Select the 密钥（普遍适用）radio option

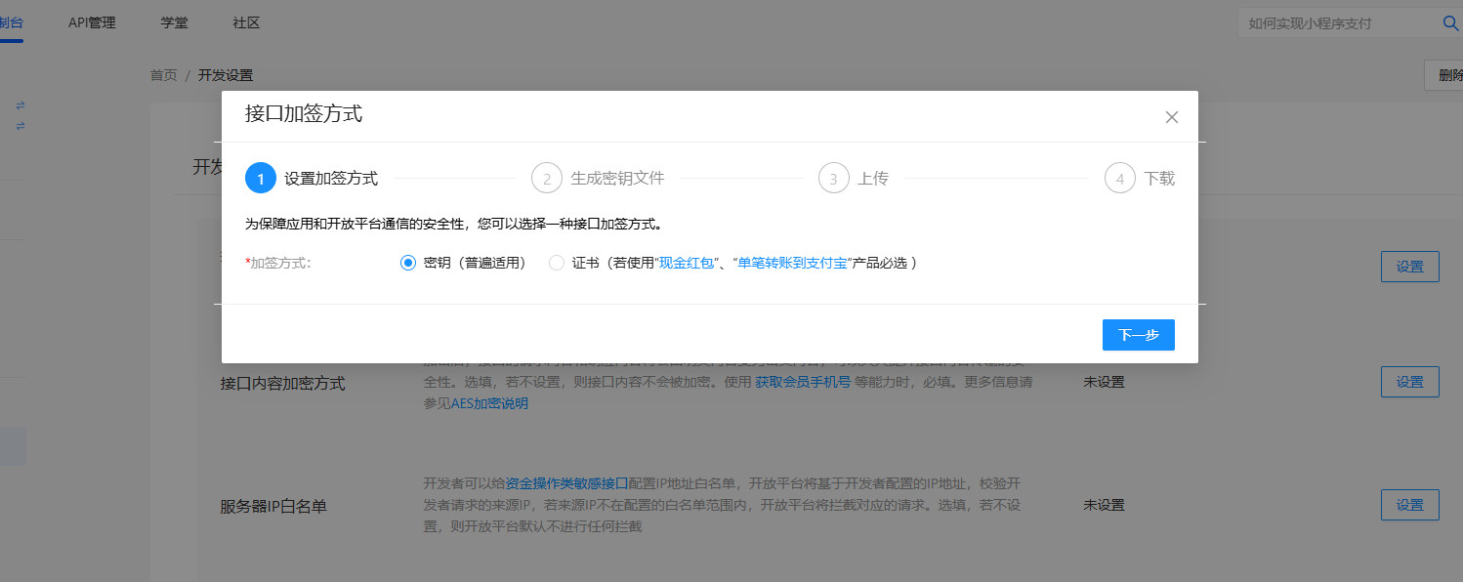(x=408, y=263)
